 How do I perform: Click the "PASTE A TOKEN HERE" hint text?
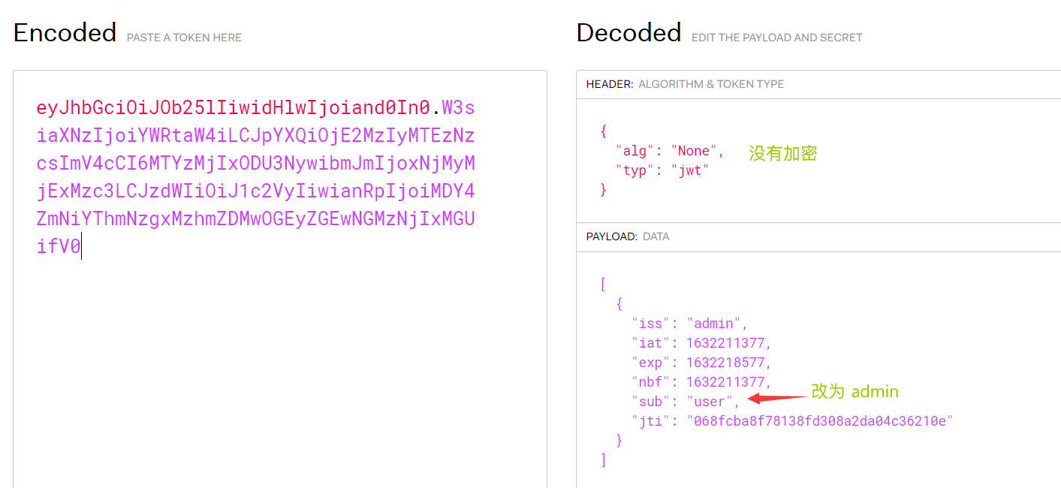184,38
